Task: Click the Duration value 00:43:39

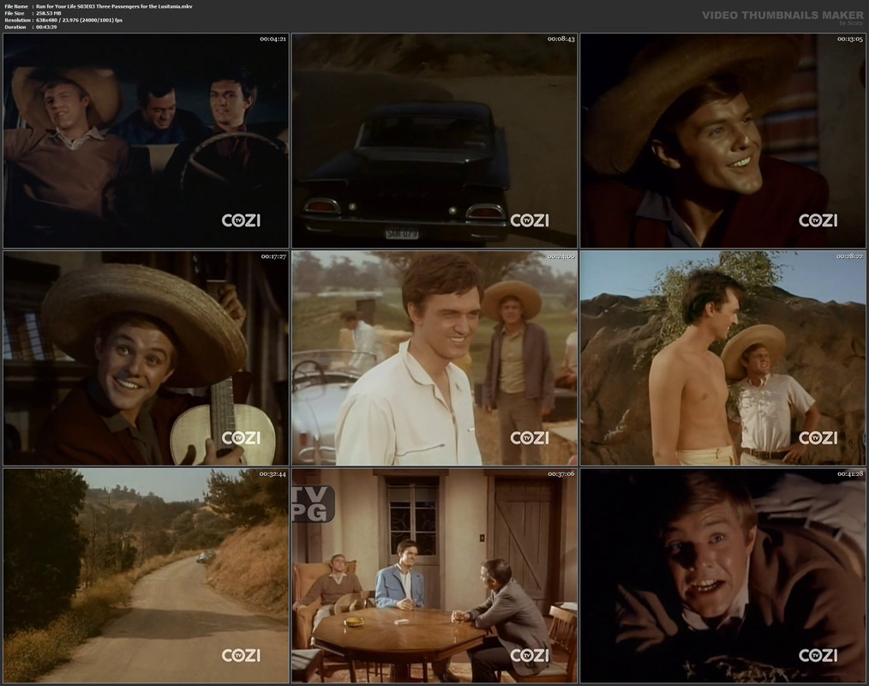Action: (46, 27)
